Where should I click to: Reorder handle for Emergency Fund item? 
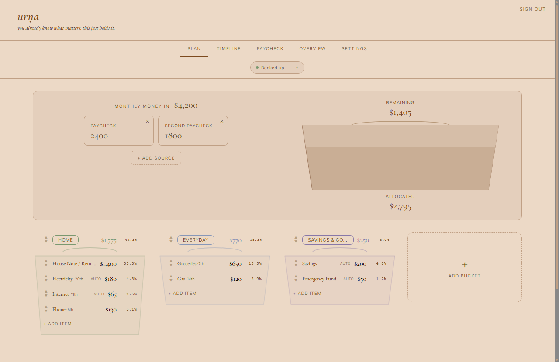(296, 279)
